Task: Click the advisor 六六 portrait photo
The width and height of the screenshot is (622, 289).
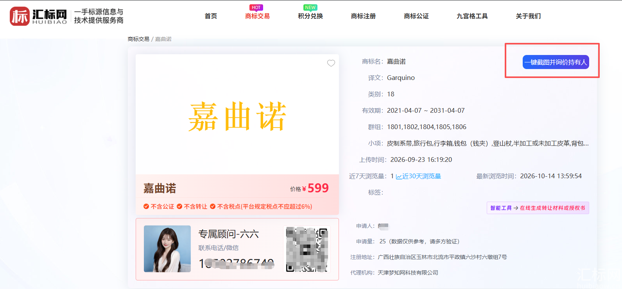Action: pyautogui.click(x=167, y=249)
